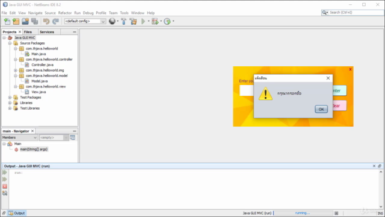Click the Rerun with different parameters icon
Image resolution: width=385 pixels, height=217 pixels.
[x=5, y=180]
